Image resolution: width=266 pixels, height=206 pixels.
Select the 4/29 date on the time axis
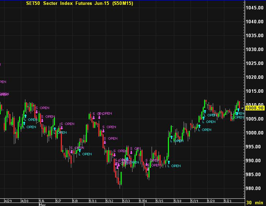(x=8, y=201)
